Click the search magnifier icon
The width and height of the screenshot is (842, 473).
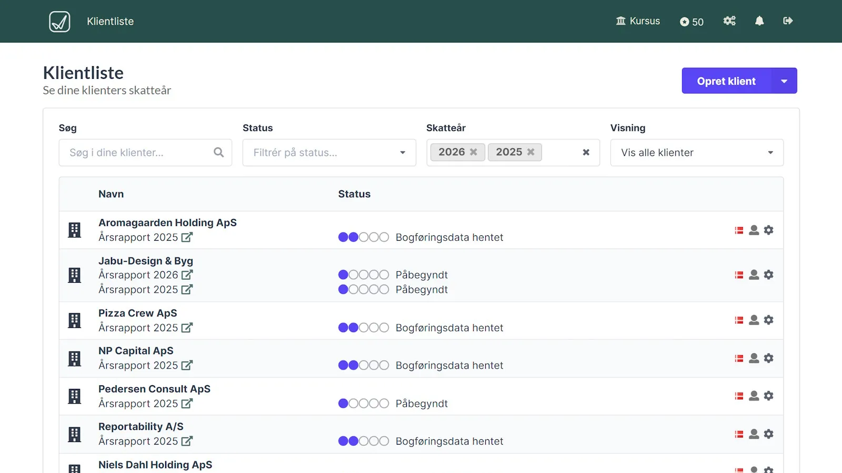coord(219,152)
